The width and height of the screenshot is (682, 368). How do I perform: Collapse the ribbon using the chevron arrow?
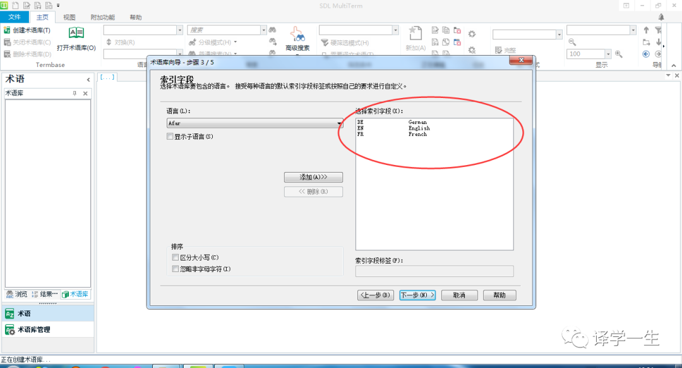tap(674, 65)
